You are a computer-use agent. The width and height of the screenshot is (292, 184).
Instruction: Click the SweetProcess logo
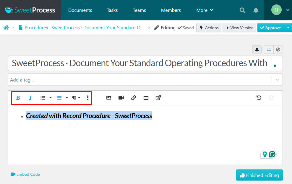30,10
